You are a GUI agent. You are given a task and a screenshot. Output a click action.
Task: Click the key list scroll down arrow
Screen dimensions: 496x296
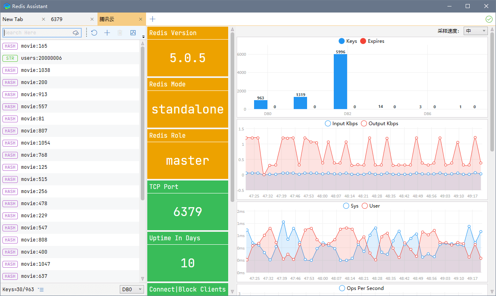[142, 279]
